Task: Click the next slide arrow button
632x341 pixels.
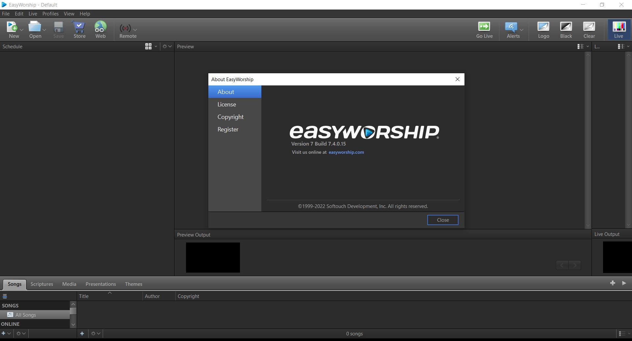Action: click(575, 265)
